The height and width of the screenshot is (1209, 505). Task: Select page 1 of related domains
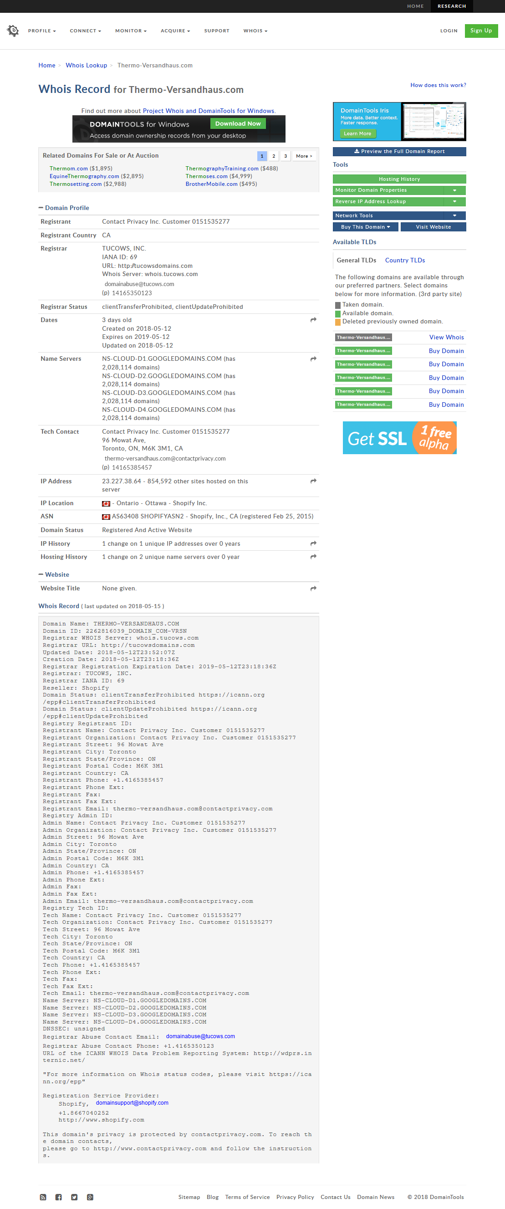(x=262, y=156)
